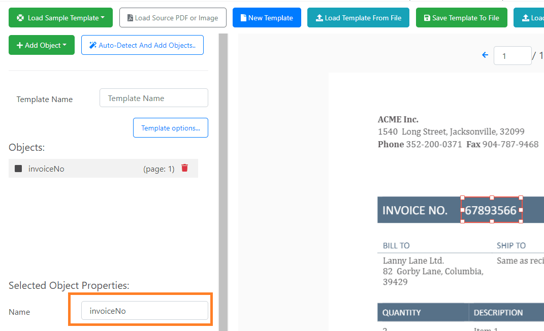Click the save icon on Save Template To File
Viewport: 544px width, 331px height.
[428, 17]
